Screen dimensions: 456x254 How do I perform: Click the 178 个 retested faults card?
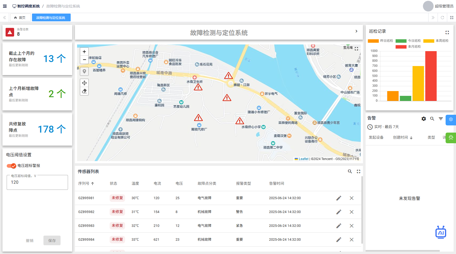point(37,129)
